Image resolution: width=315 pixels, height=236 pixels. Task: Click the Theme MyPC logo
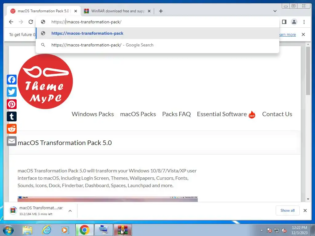coord(45,81)
